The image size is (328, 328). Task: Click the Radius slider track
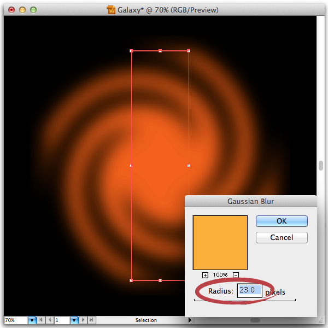pyautogui.click(x=245, y=301)
